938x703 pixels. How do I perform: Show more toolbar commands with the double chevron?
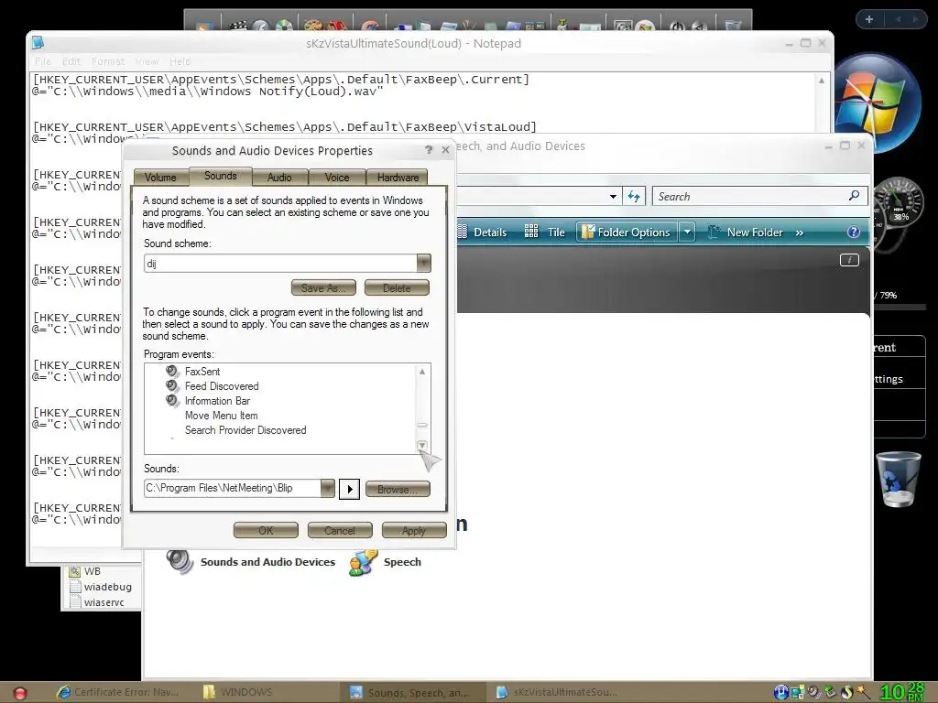(799, 233)
